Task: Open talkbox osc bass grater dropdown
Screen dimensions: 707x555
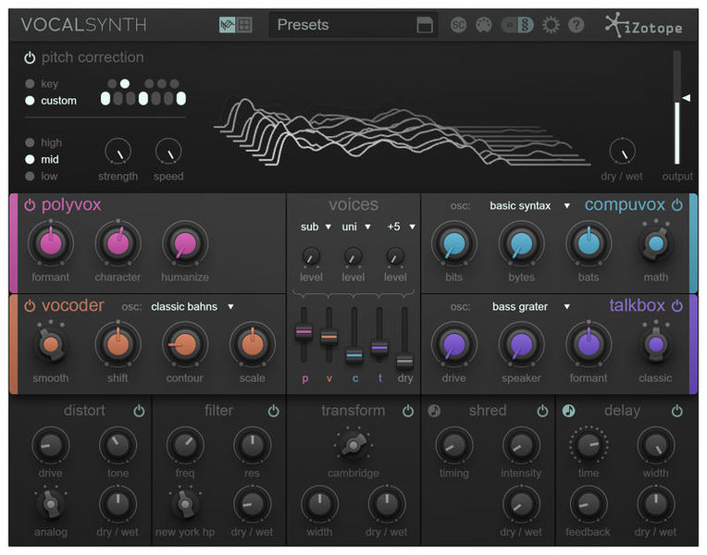Action: (530, 307)
